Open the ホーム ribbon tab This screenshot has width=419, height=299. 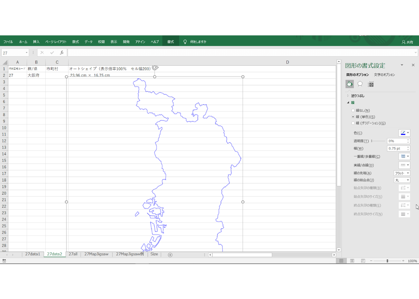(23, 42)
